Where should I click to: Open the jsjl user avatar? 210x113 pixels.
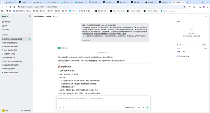point(3,111)
